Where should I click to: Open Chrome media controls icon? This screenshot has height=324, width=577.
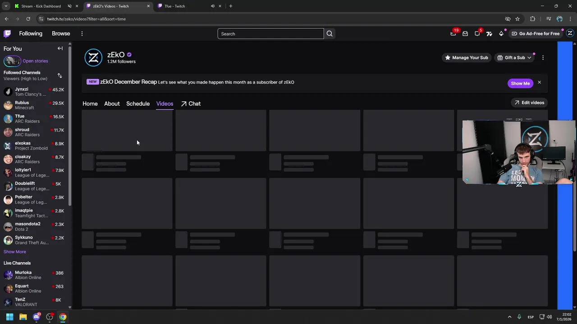click(548, 19)
